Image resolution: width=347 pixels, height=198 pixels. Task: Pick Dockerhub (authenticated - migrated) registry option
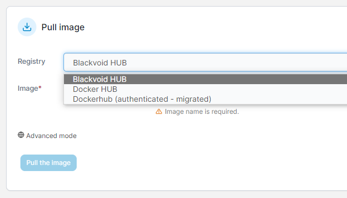click(x=205, y=99)
